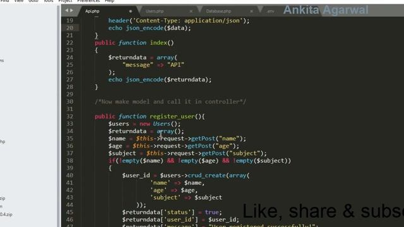Select line number 19 in the gutter
404x227 pixels.
coord(69,21)
